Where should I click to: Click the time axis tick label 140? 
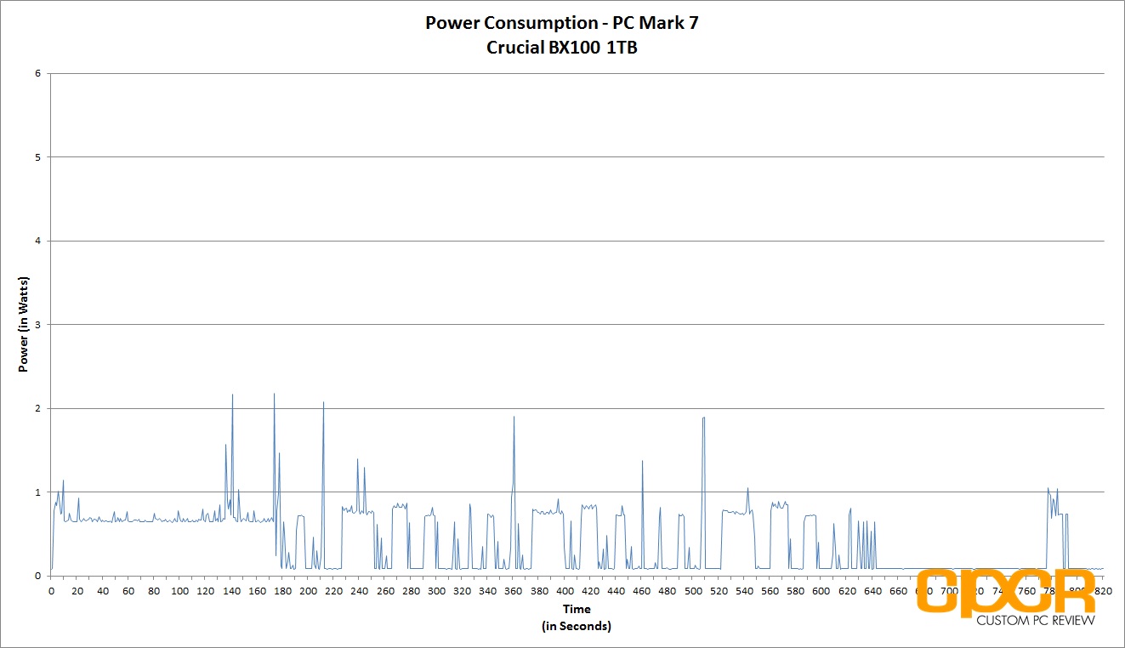(x=230, y=590)
